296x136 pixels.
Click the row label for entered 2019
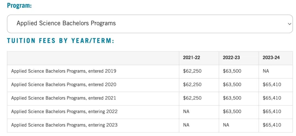coord(64,71)
